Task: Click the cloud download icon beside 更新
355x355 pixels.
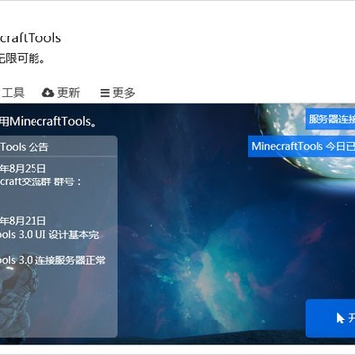Action: click(48, 93)
